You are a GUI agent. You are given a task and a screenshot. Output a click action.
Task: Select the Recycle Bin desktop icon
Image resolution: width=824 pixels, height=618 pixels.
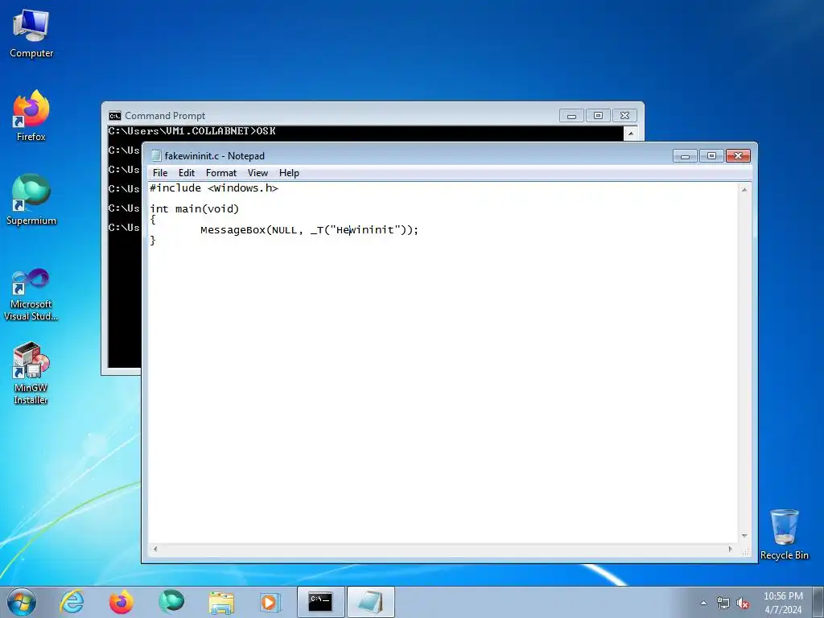point(784,534)
